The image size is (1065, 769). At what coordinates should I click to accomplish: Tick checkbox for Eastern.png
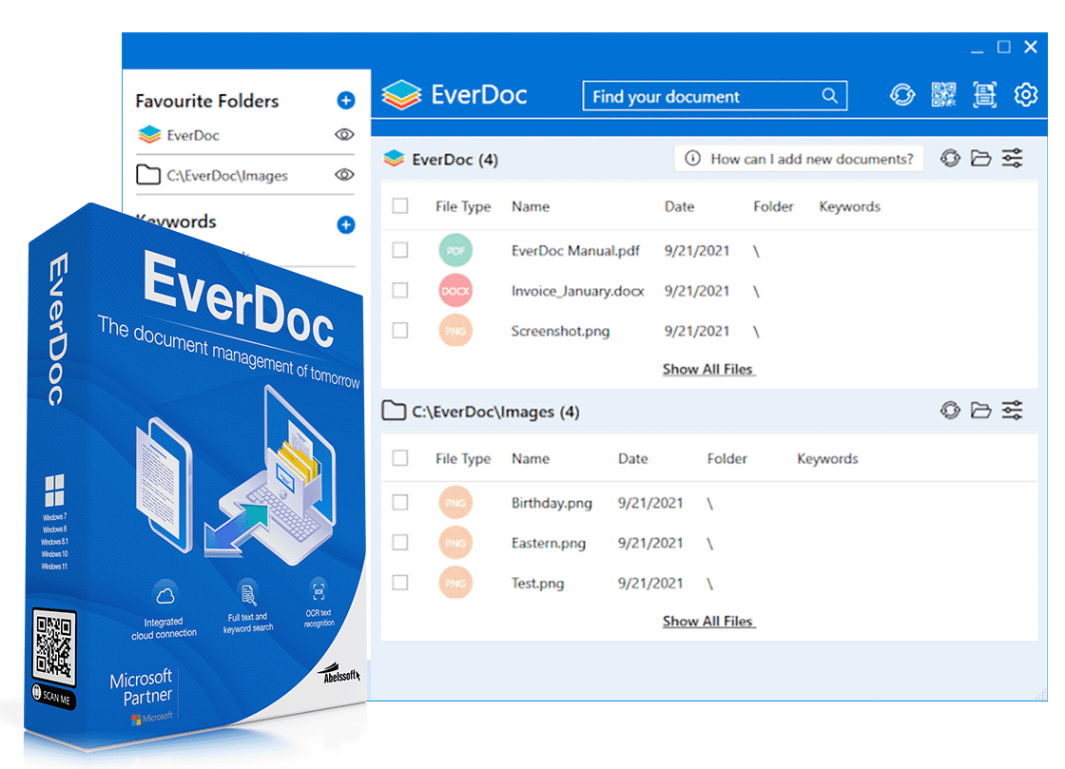point(400,543)
